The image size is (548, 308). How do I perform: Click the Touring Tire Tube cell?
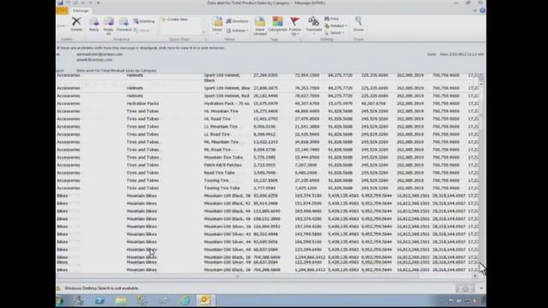pos(222,188)
